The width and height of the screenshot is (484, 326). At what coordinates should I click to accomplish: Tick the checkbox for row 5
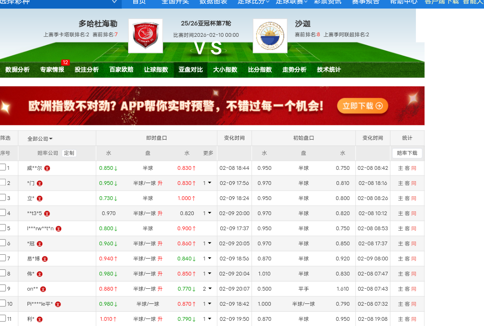coord(3,228)
